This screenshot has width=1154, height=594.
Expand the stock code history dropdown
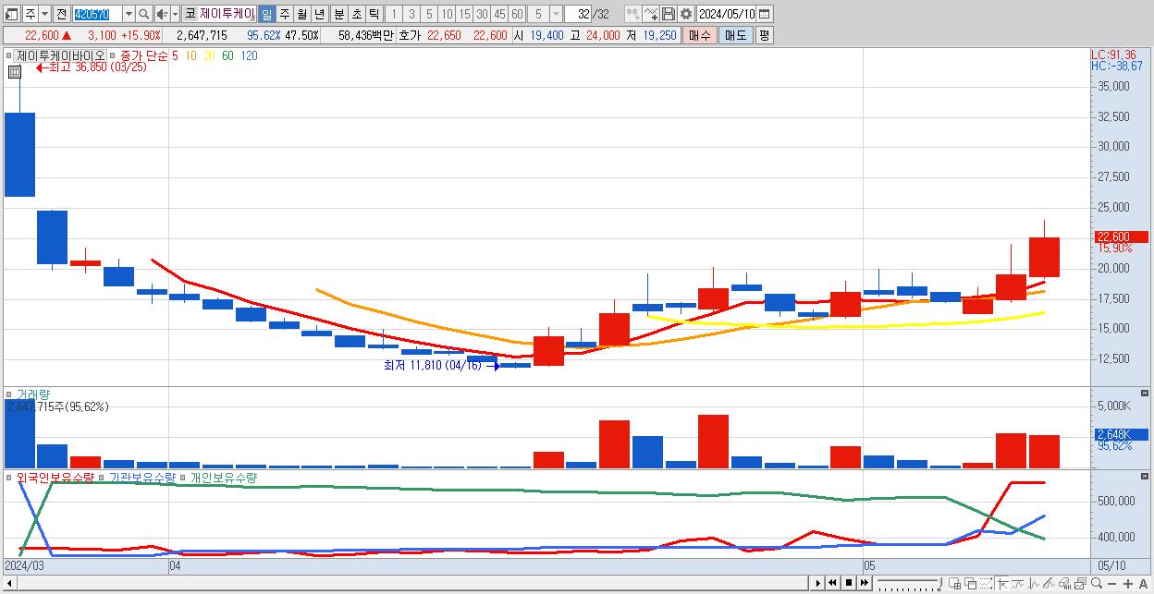pos(129,14)
